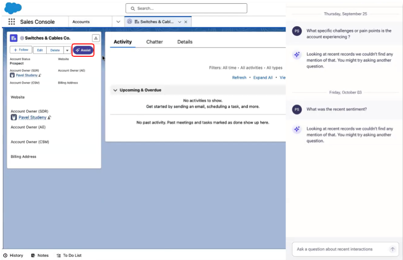Open the History utility bar item
This screenshot has width=403, height=260.
click(13, 255)
